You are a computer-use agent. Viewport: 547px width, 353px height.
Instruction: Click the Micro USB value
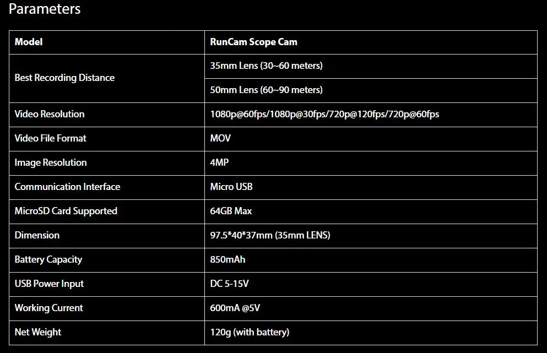tap(231, 187)
